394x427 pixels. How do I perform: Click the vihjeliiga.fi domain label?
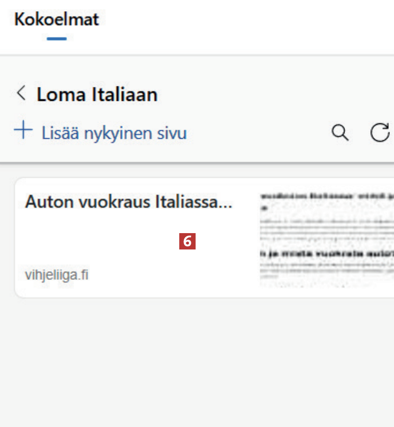click(56, 275)
